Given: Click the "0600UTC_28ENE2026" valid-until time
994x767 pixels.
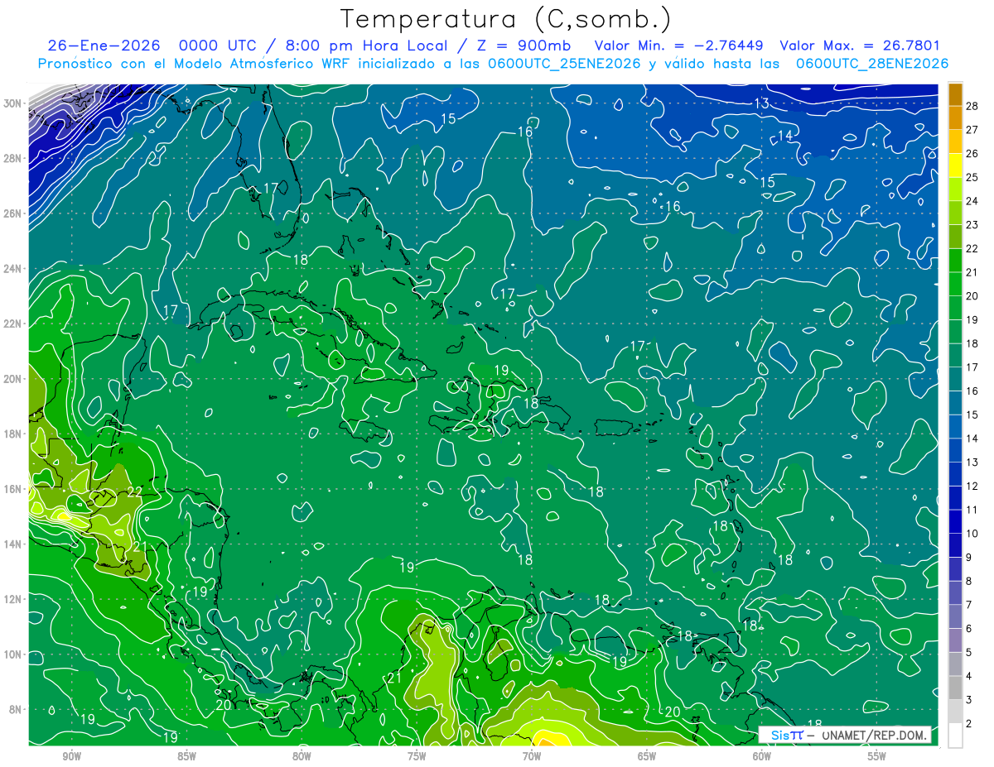Looking at the screenshot, I should (871, 63).
